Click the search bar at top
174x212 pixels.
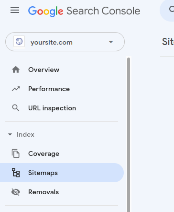pyautogui.click(x=167, y=10)
